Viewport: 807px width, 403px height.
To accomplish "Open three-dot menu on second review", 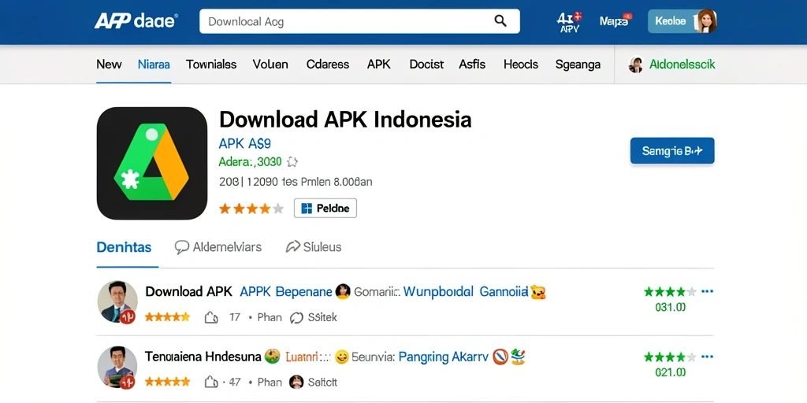I will point(707,357).
